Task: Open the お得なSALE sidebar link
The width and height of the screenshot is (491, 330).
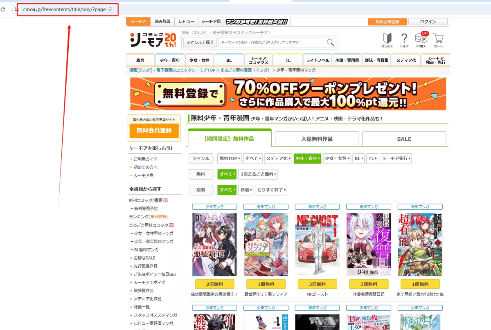Action: [144, 258]
